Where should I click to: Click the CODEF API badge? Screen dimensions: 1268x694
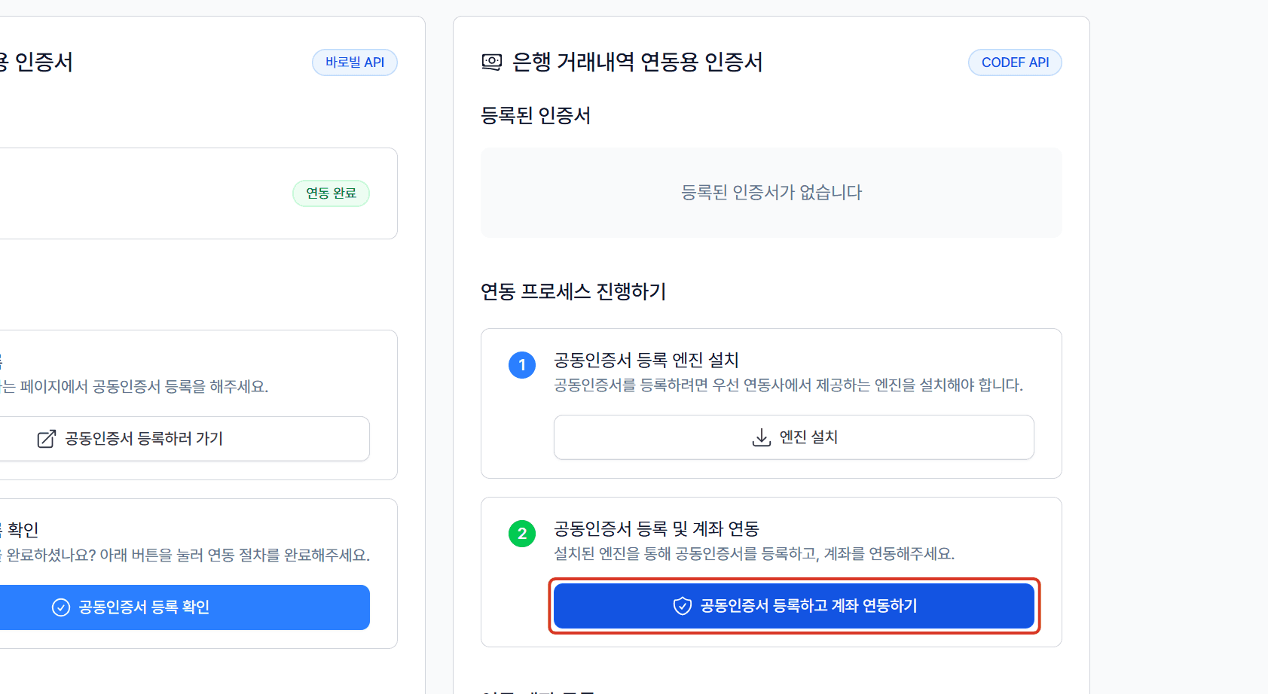(1015, 62)
